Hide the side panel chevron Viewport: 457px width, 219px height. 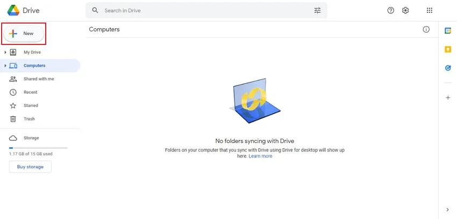[x=448, y=210]
